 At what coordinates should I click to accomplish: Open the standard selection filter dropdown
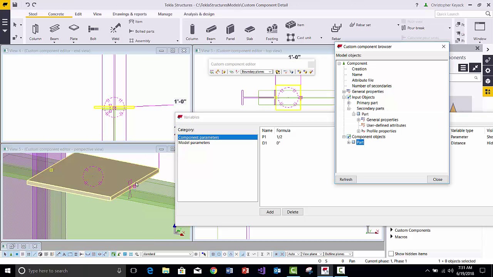(167, 254)
